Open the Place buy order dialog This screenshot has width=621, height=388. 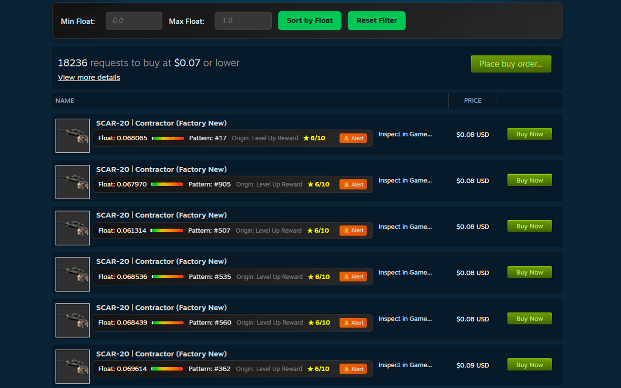point(511,64)
